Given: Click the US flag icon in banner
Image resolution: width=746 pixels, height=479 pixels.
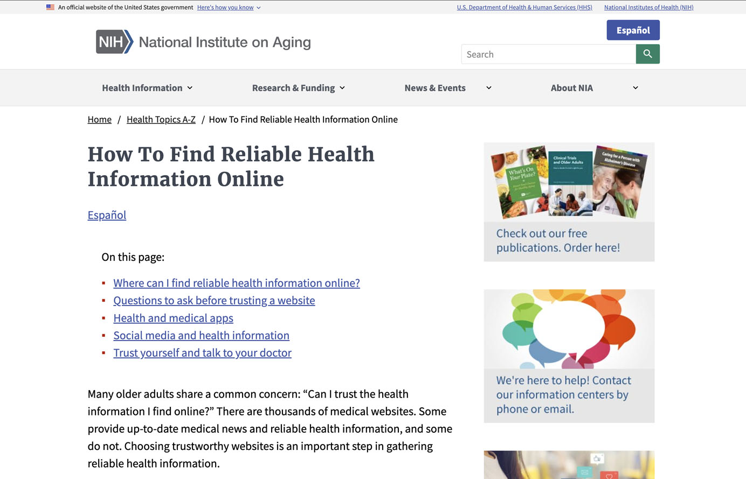Looking at the screenshot, I should click(50, 8).
